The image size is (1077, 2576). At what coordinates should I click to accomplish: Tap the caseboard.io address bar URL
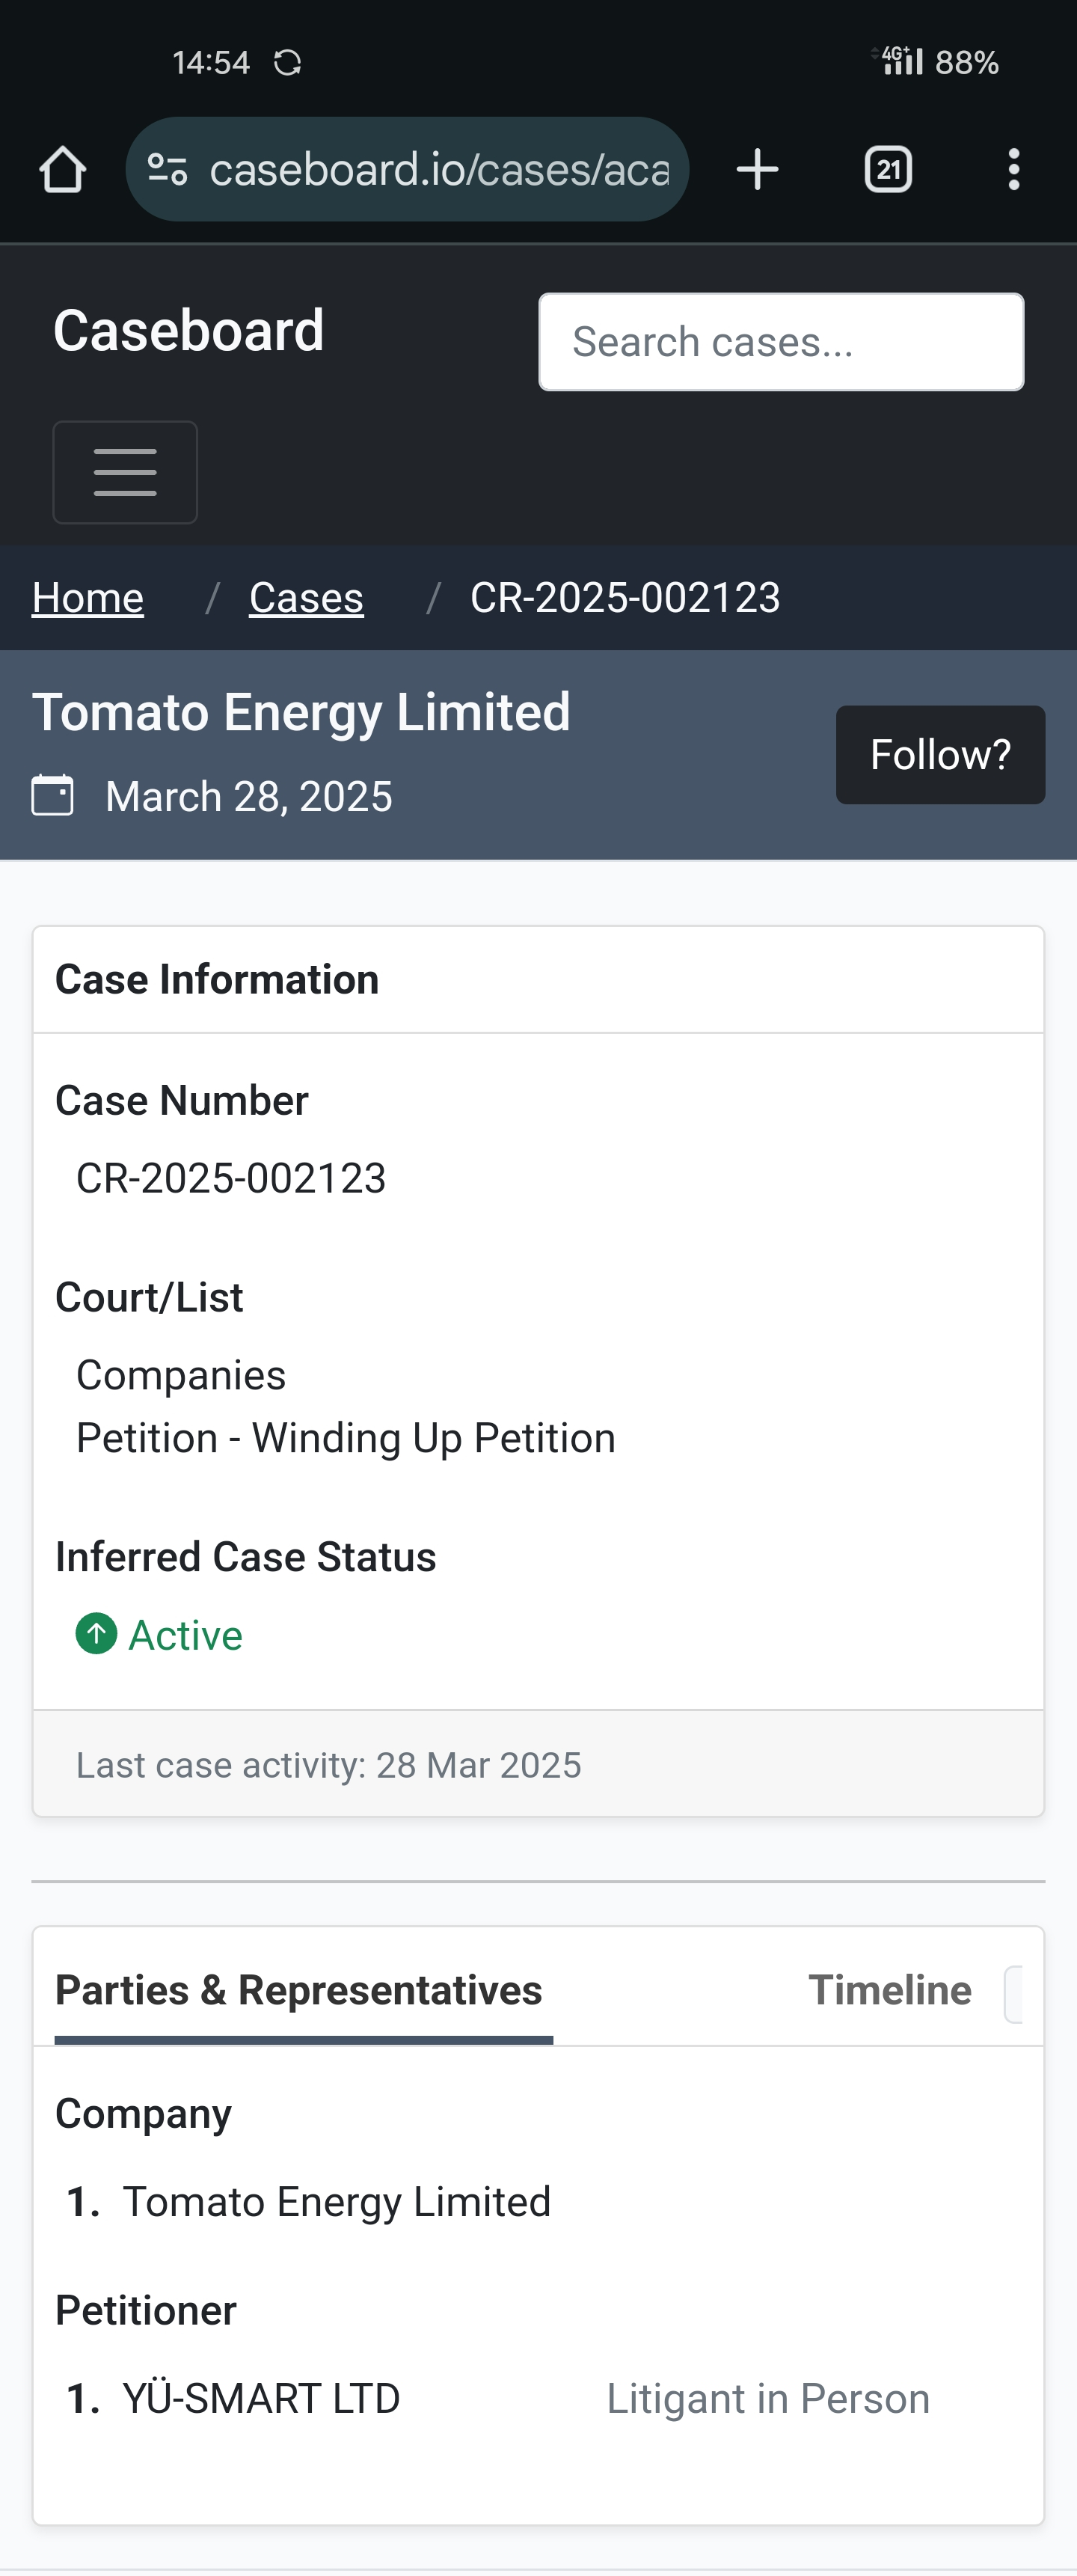(x=439, y=169)
